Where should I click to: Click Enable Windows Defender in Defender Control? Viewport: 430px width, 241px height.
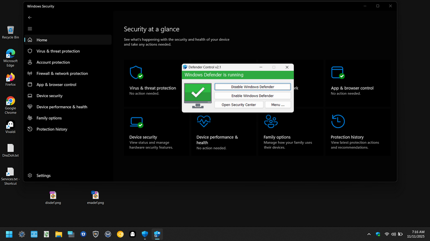coord(252,96)
